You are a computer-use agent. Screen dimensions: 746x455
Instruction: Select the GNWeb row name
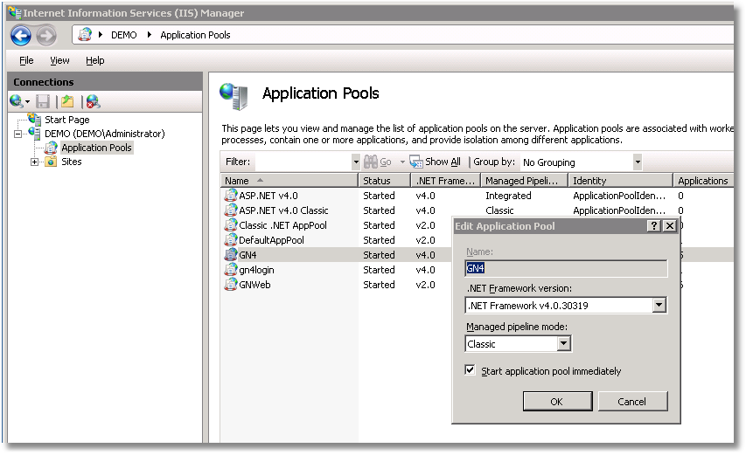point(254,285)
